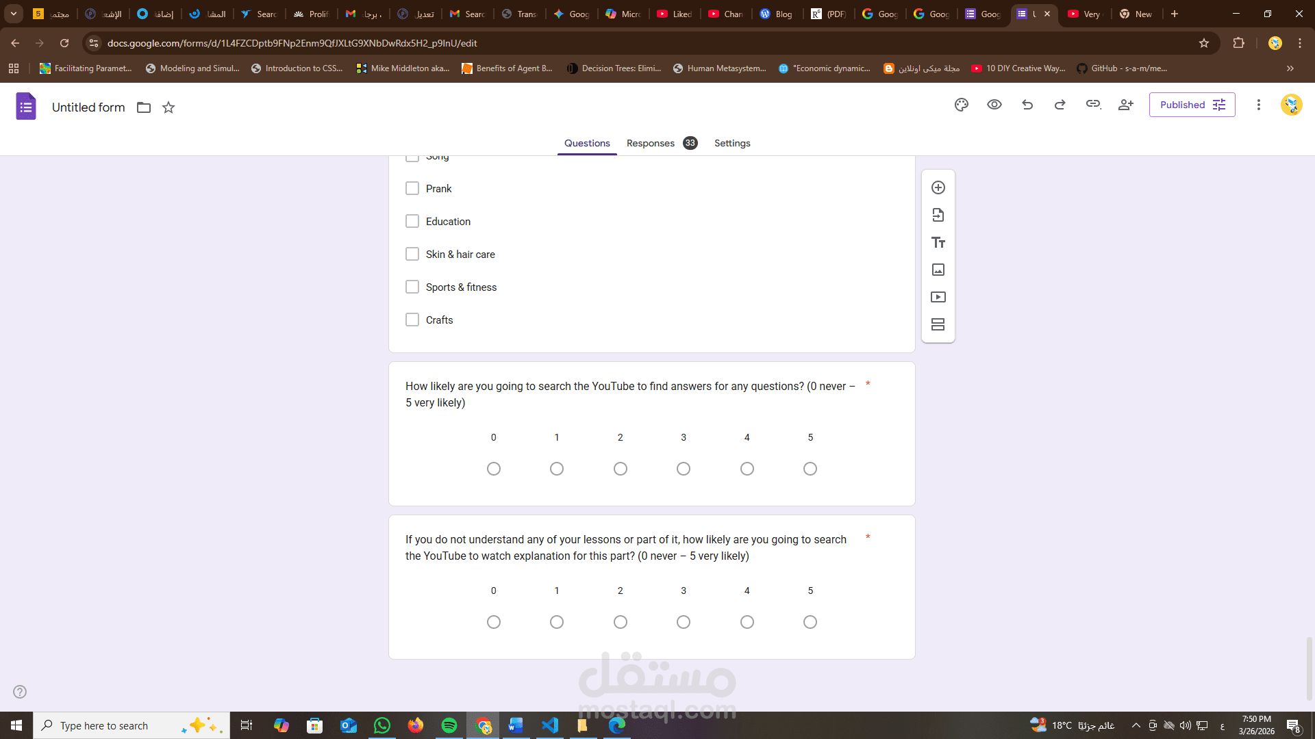Select rating 3 for YouTube search question
Screen dimensions: 1315x739
point(684,469)
